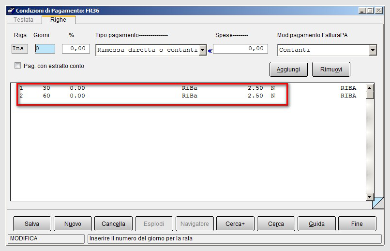Click the Rimuovi button

point(331,69)
